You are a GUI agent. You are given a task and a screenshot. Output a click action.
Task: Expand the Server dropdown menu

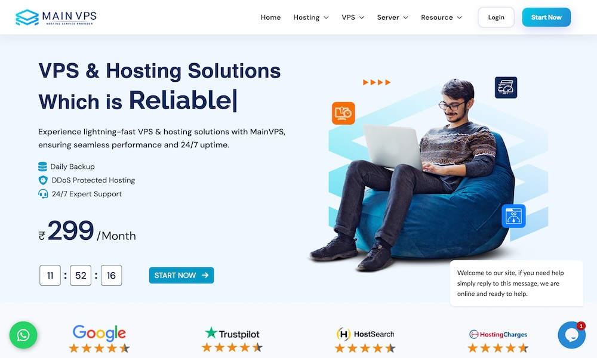pyautogui.click(x=393, y=17)
